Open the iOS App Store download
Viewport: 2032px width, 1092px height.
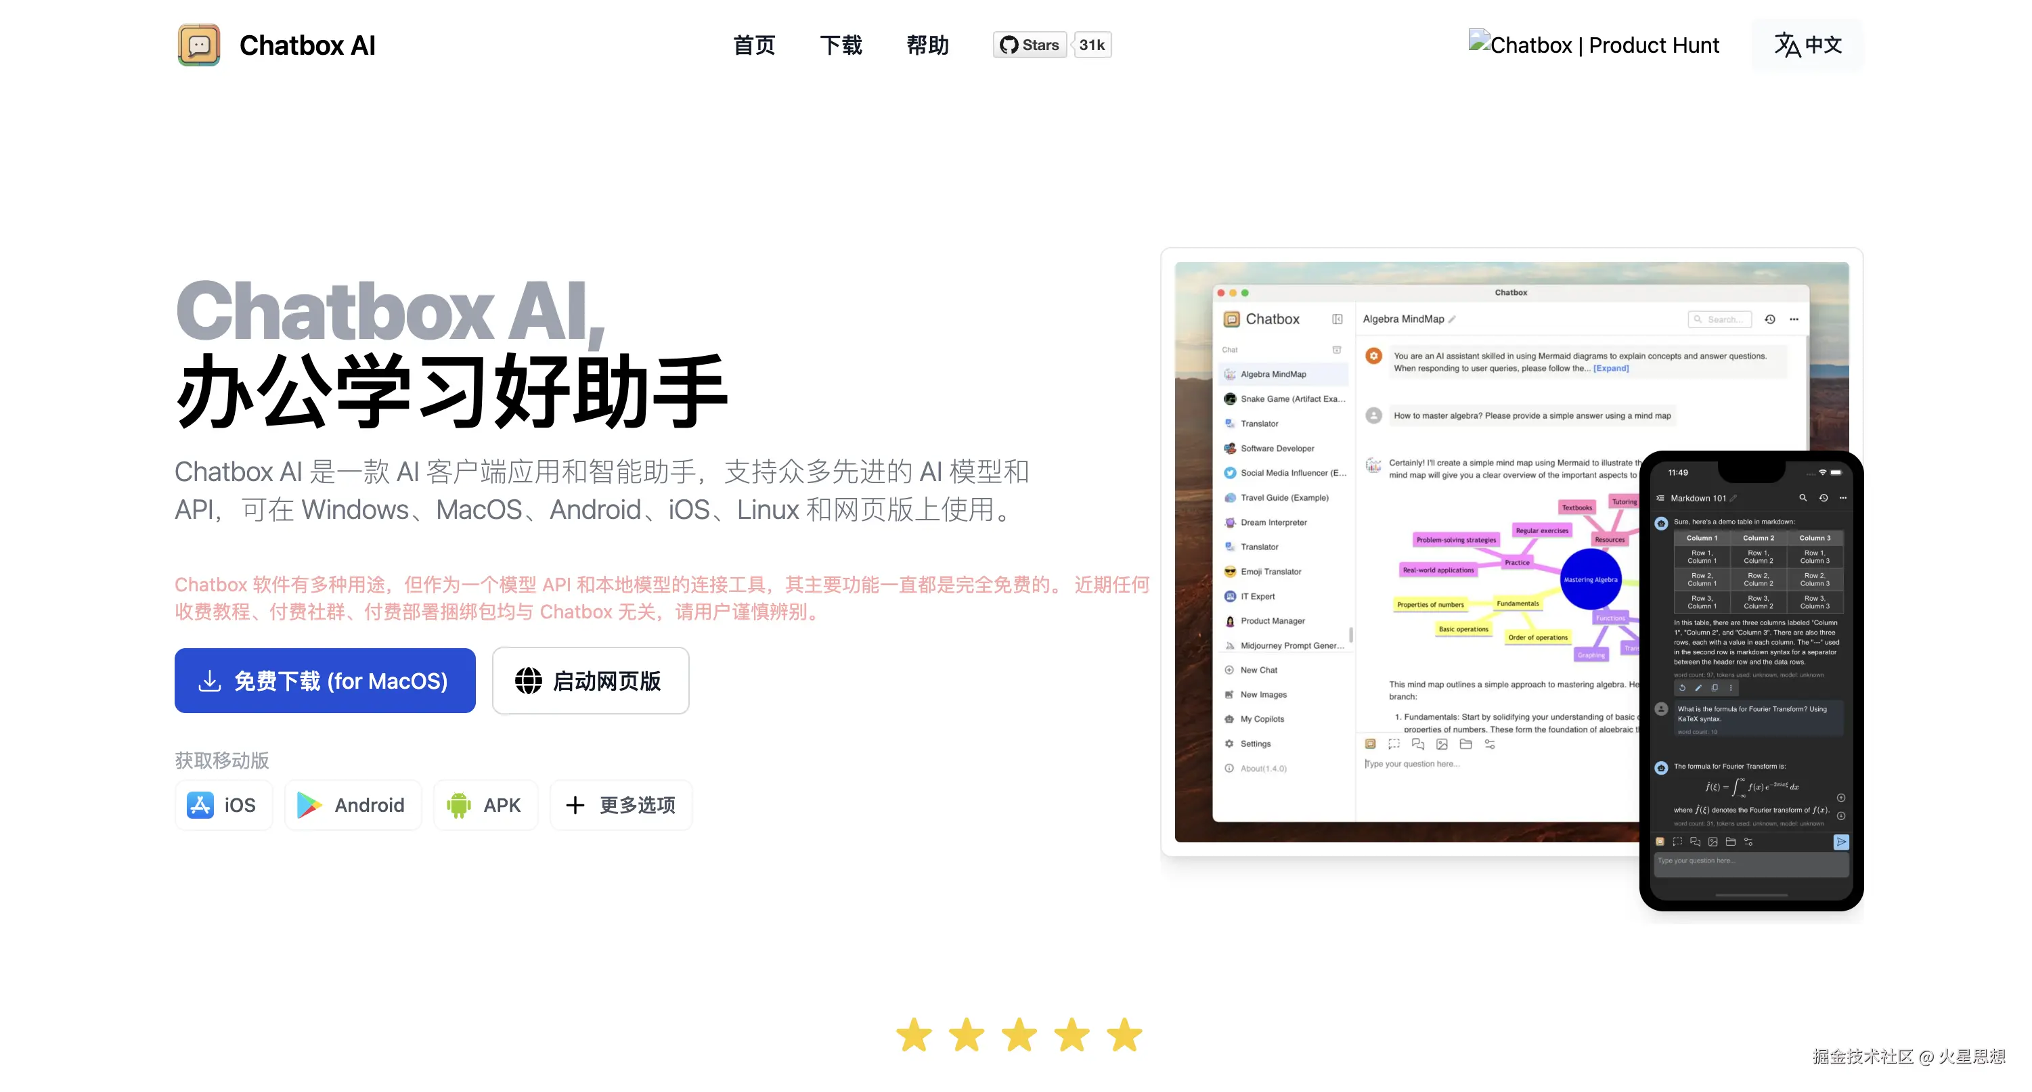[223, 805]
